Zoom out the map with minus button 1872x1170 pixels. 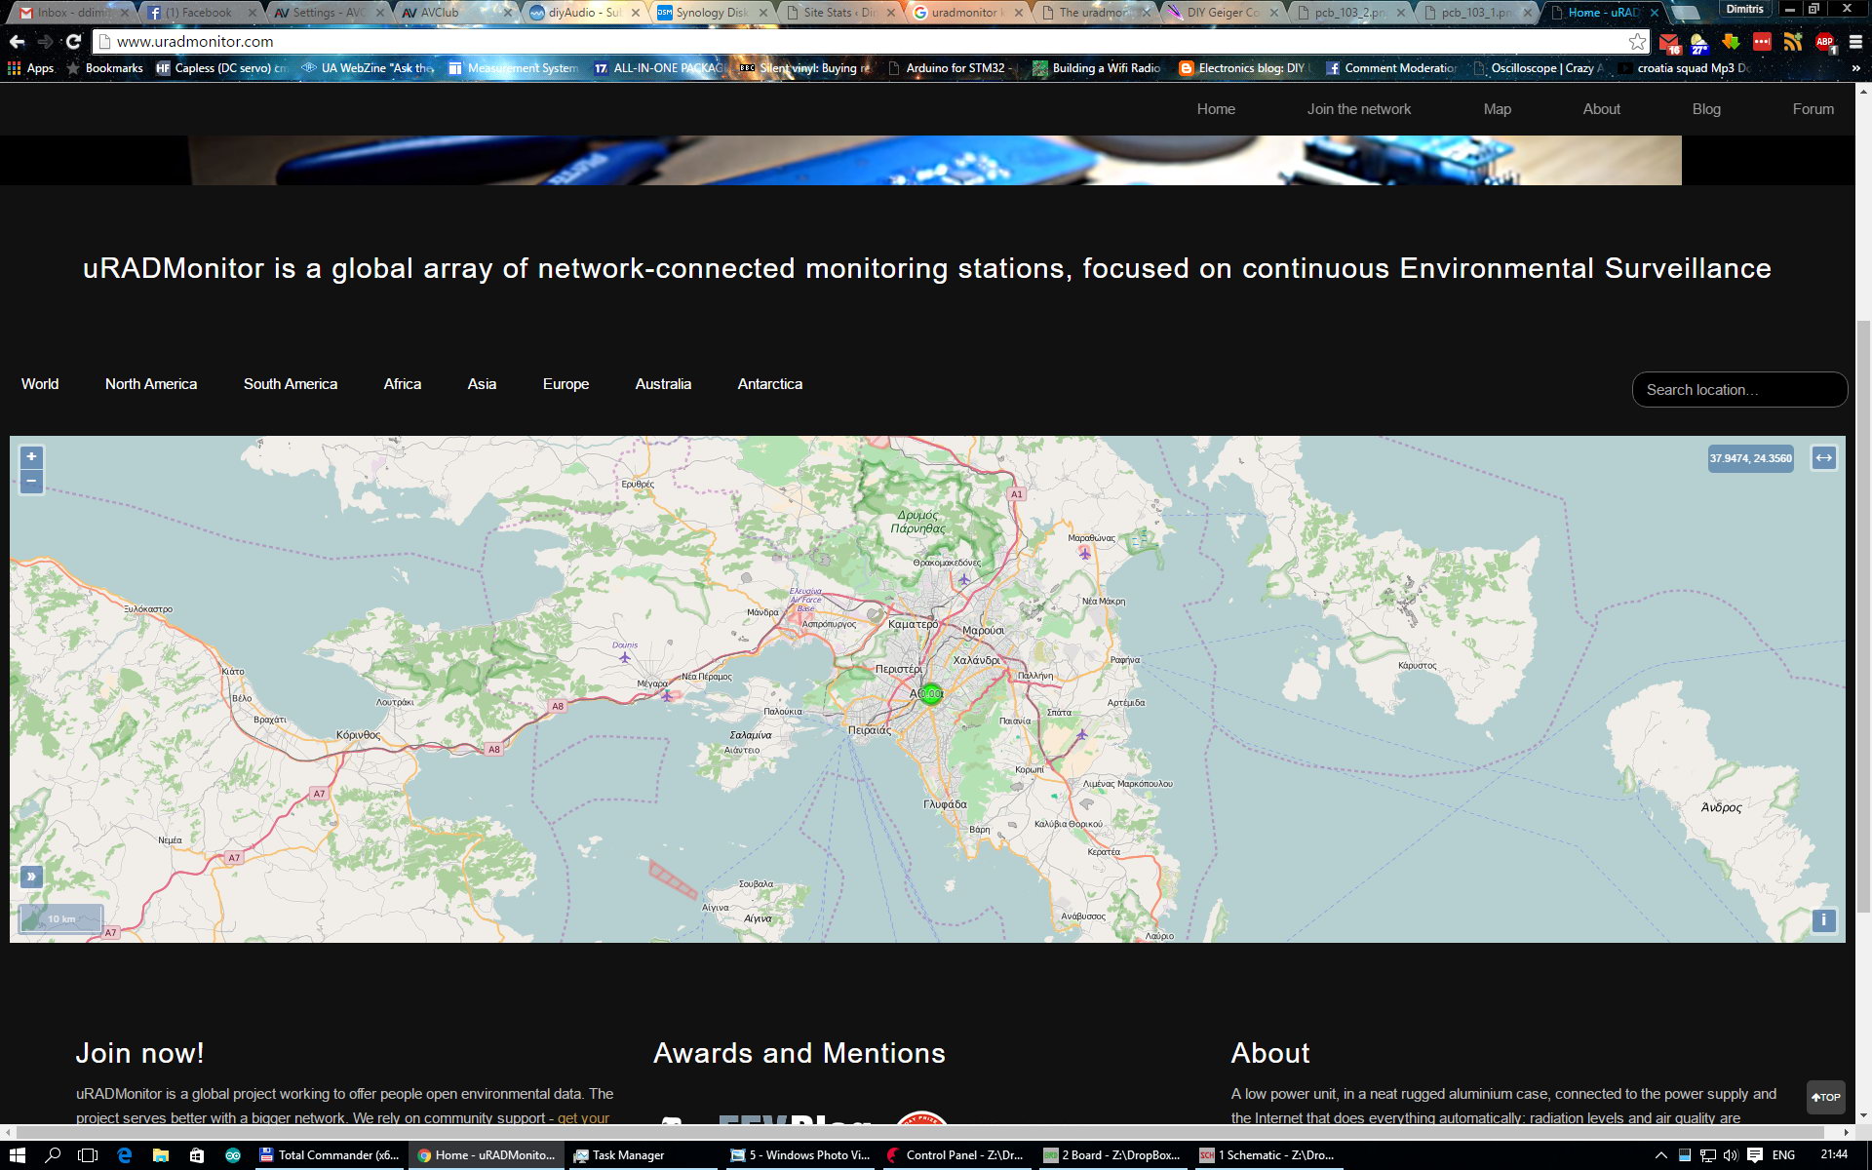click(31, 482)
